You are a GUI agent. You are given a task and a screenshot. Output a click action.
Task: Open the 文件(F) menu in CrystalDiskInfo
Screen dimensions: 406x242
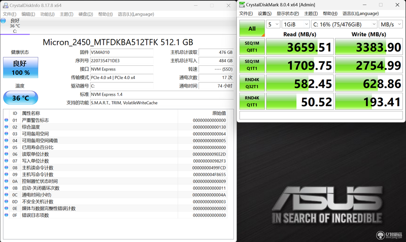[10, 14]
